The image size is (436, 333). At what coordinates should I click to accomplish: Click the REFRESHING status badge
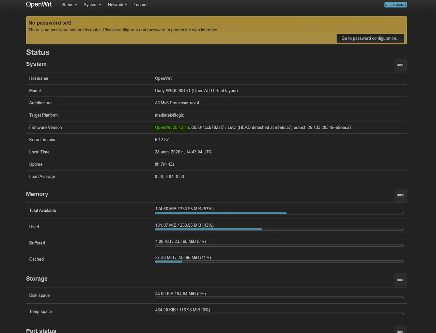(395, 5)
